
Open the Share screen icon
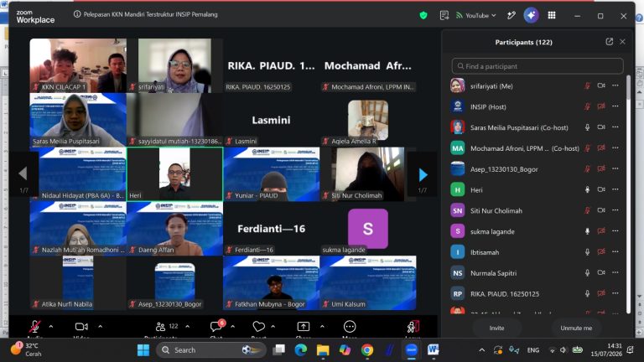[303, 327]
